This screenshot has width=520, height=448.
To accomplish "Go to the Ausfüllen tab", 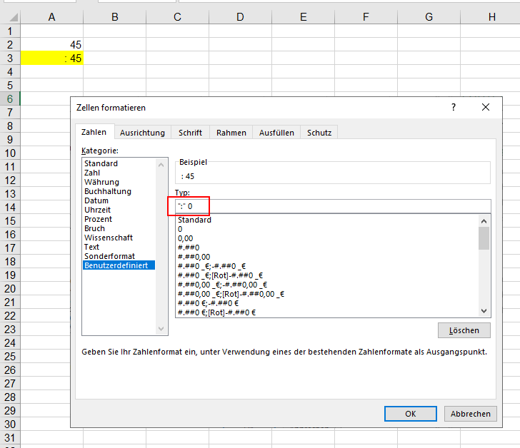I will (x=276, y=133).
